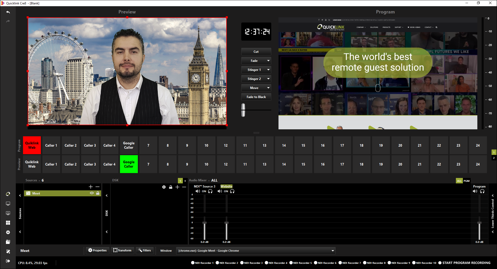This screenshot has height=269, width=497.
Task: Click the design tools sidebar icon
Action: (8, 251)
